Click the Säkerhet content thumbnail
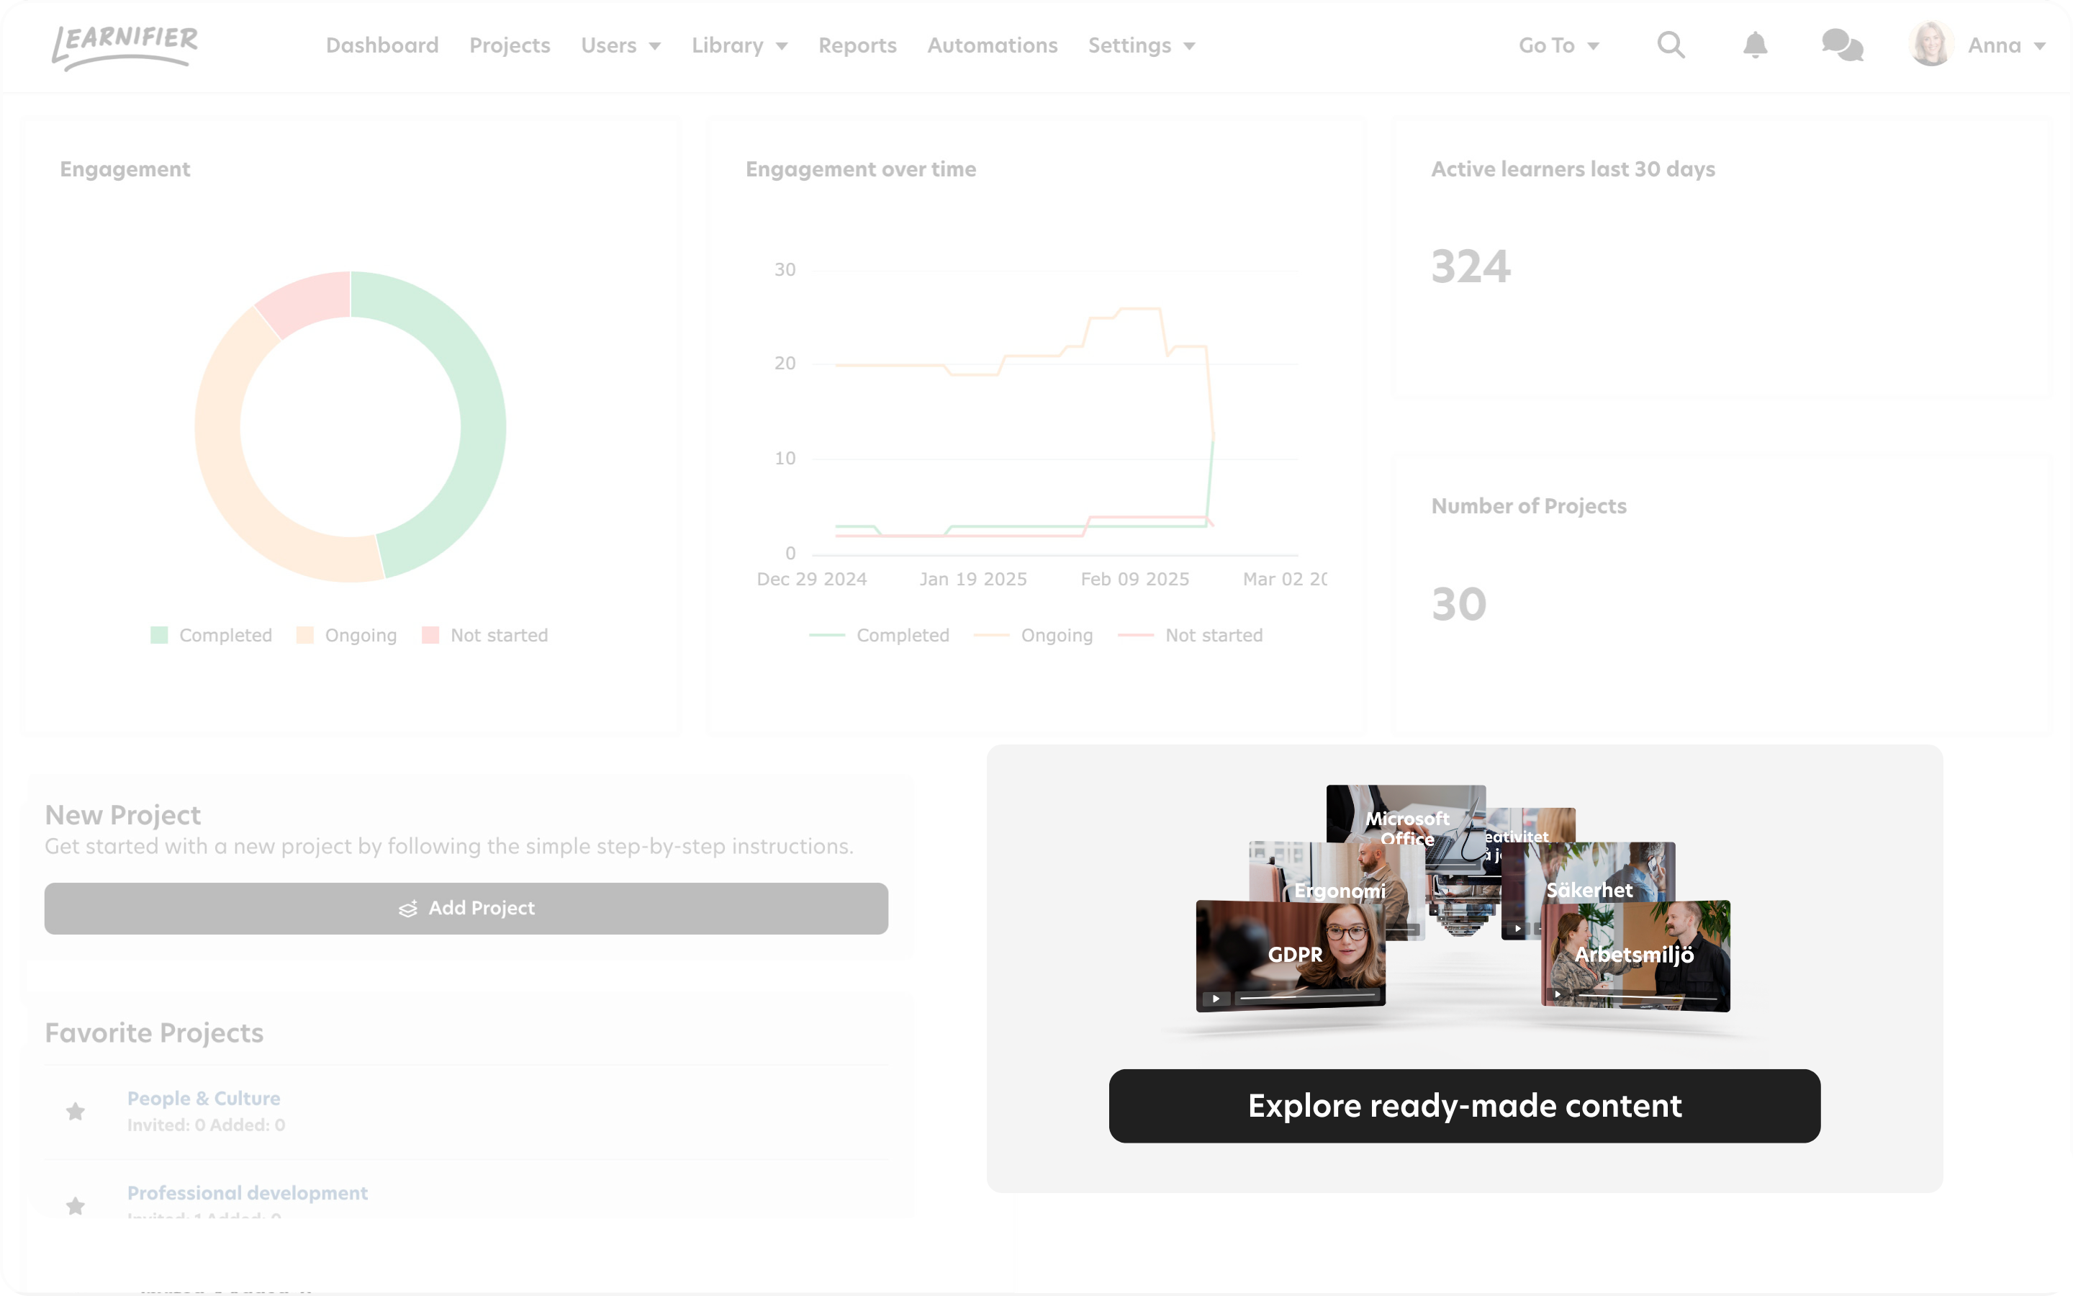Viewport: 2073px width, 1296px height. [x=1590, y=874]
